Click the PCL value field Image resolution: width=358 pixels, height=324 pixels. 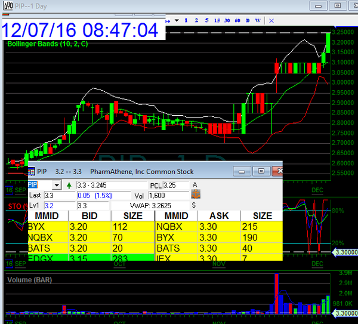point(175,186)
